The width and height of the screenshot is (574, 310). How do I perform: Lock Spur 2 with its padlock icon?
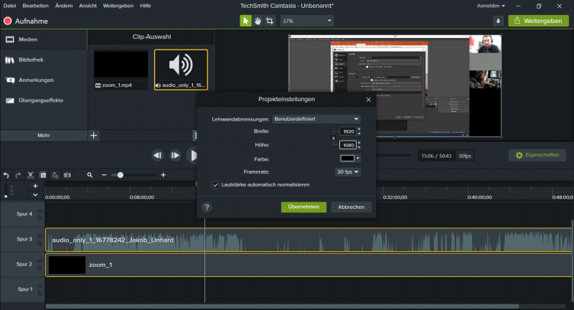coord(39,268)
